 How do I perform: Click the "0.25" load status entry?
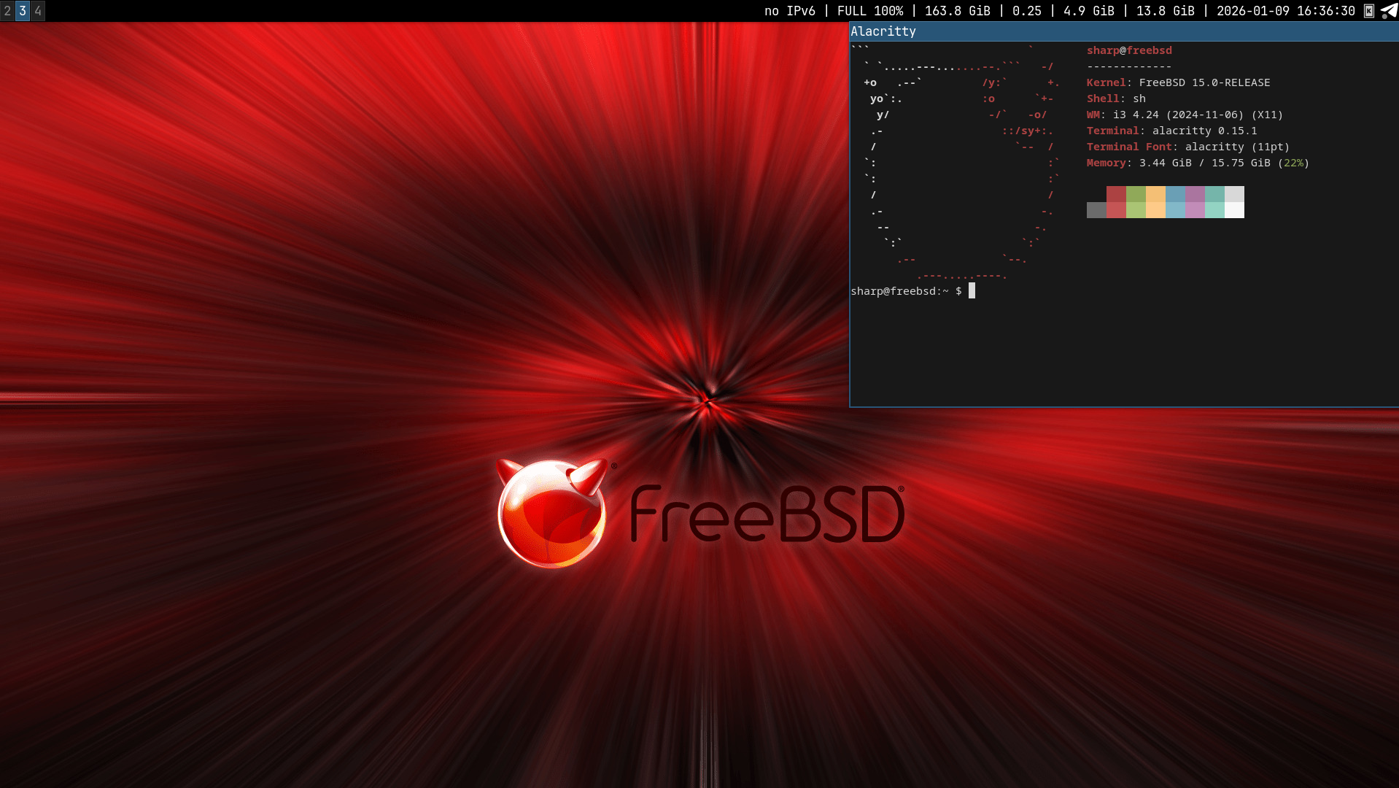point(1027,11)
